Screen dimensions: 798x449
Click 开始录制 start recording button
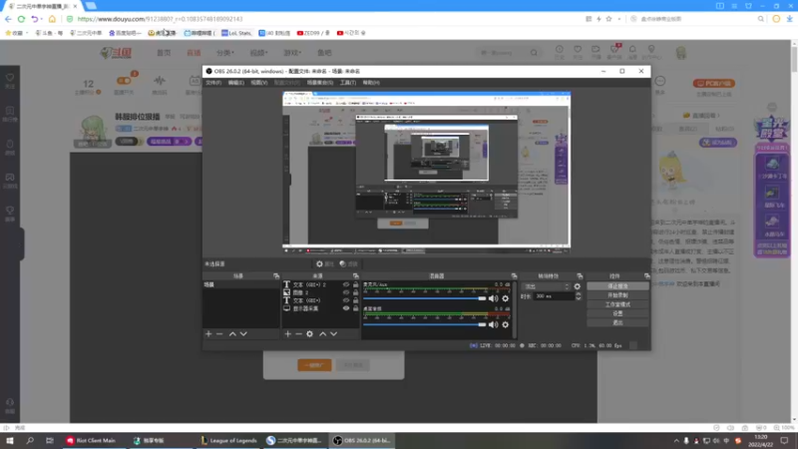coord(617,295)
